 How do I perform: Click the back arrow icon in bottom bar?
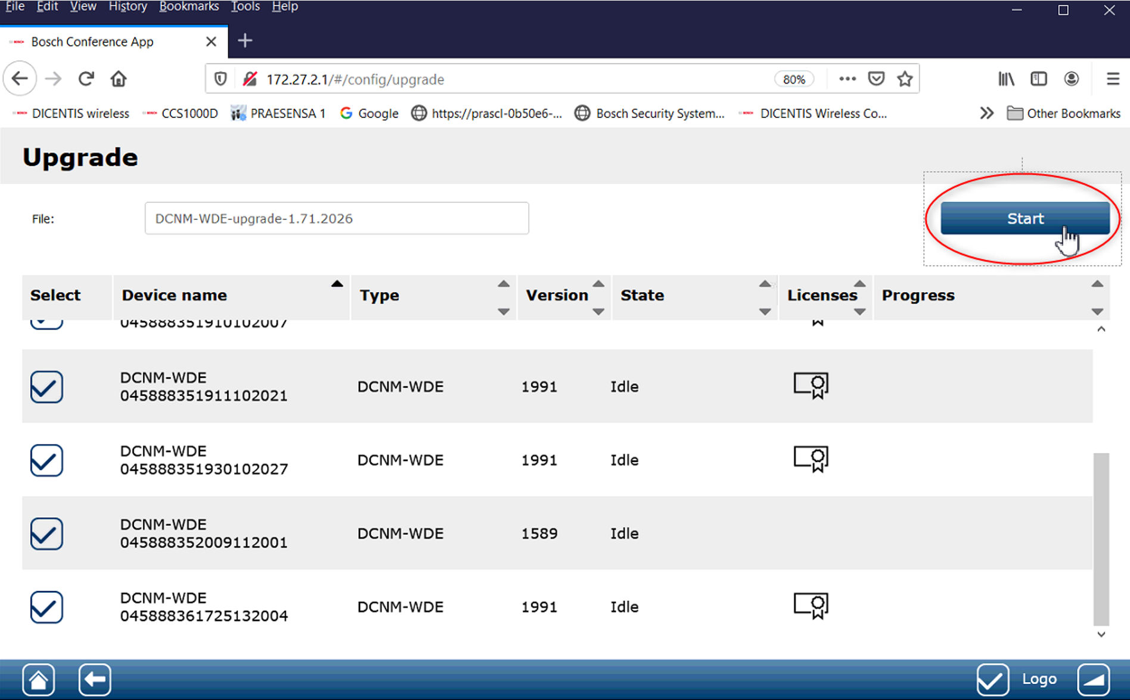94,679
